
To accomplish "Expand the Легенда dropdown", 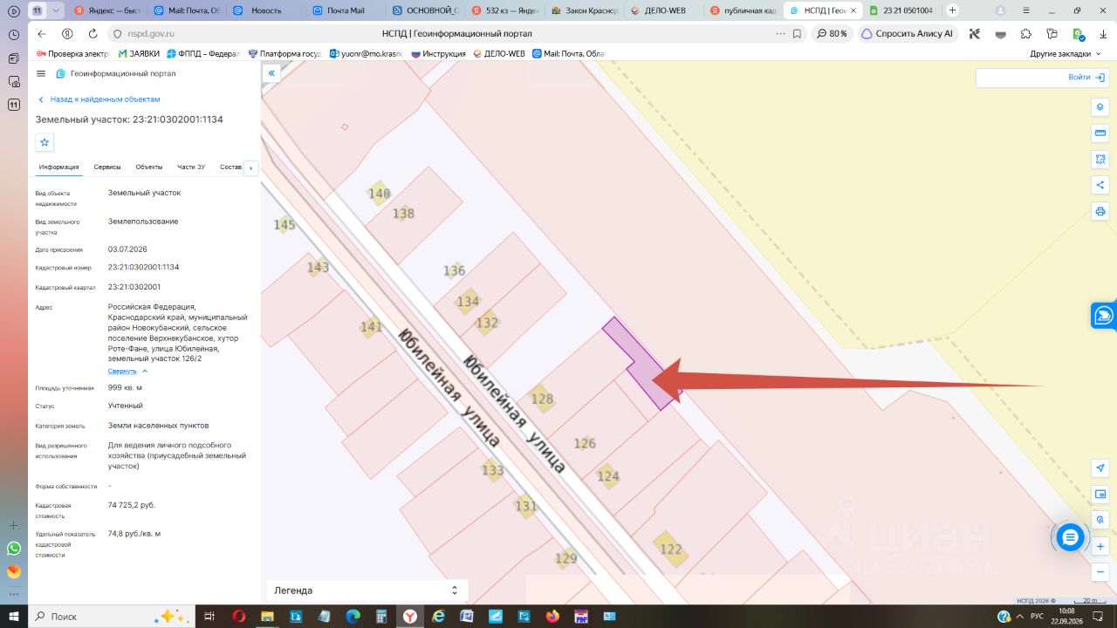I will pyautogui.click(x=367, y=590).
